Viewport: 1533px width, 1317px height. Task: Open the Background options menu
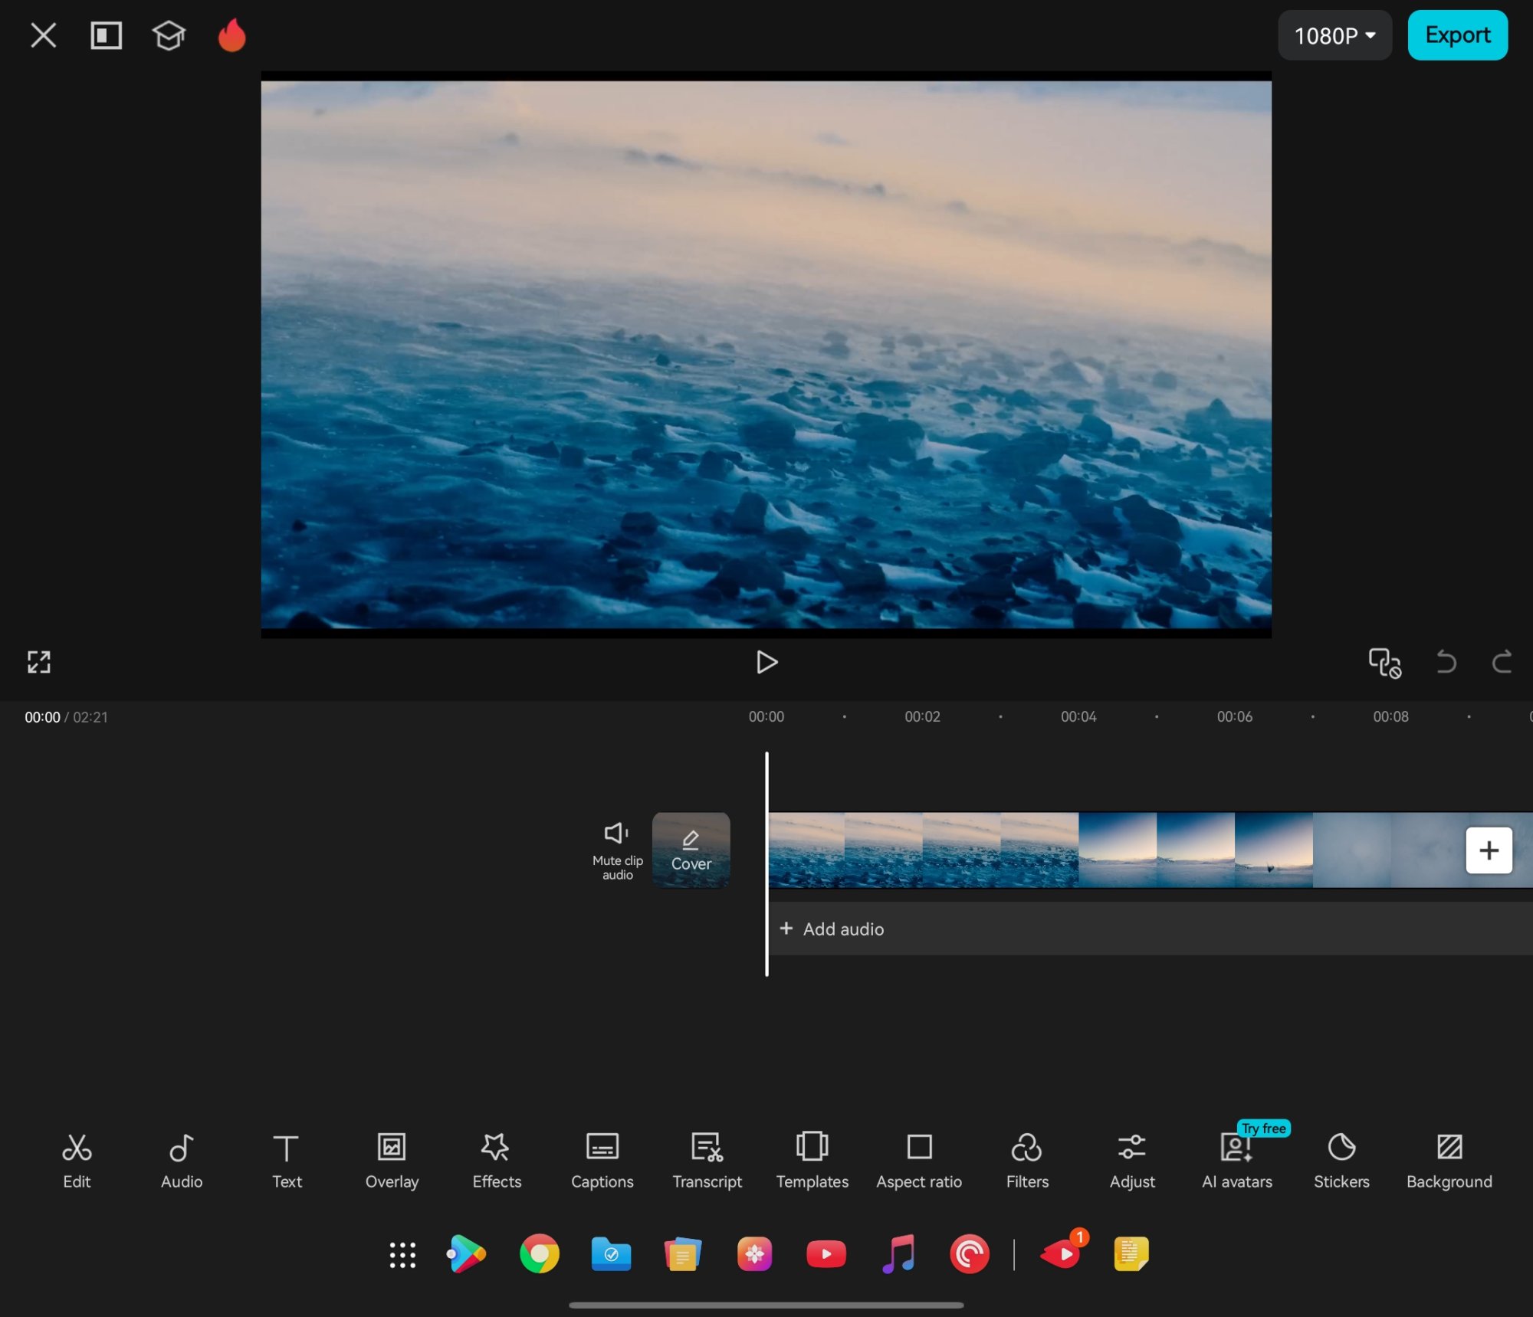(x=1448, y=1160)
